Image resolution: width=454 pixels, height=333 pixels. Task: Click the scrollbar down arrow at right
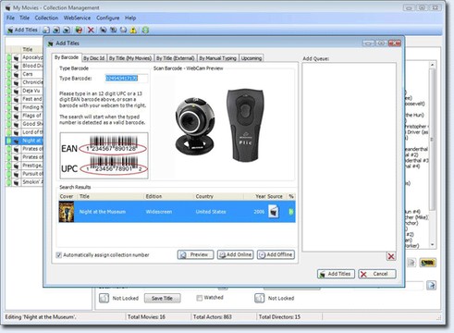[x=432, y=244]
